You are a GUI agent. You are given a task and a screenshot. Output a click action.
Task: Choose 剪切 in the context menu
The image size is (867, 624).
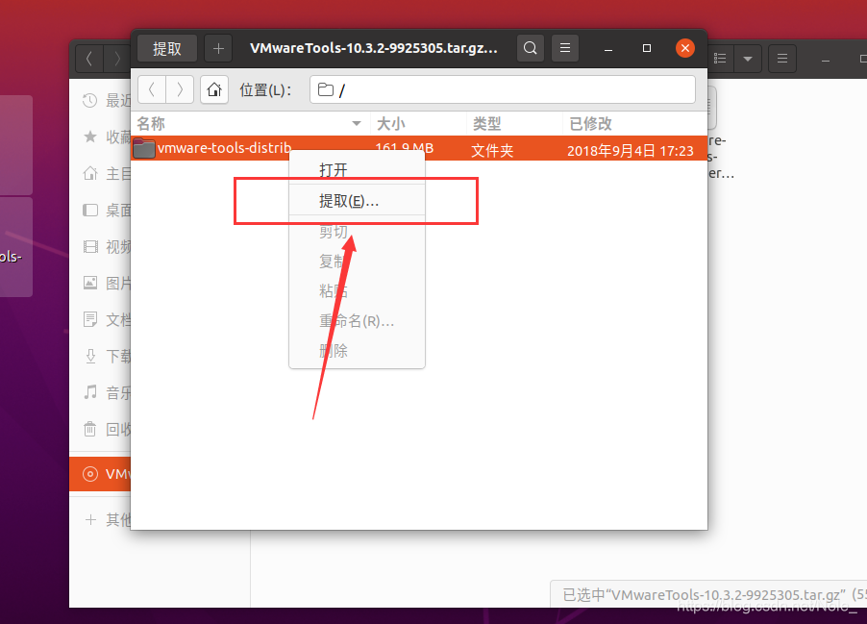pyautogui.click(x=357, y=231)
